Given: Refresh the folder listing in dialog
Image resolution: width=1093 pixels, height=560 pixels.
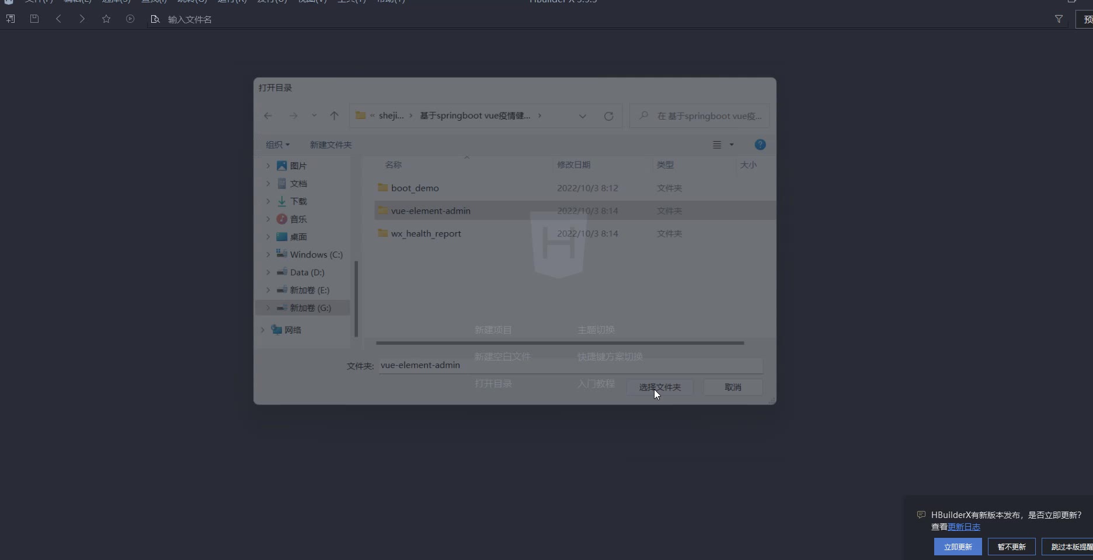Looking at the screenshot, I should (x=608, y=116).
